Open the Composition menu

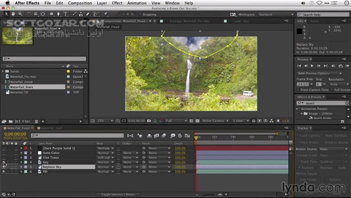[80, 3]
